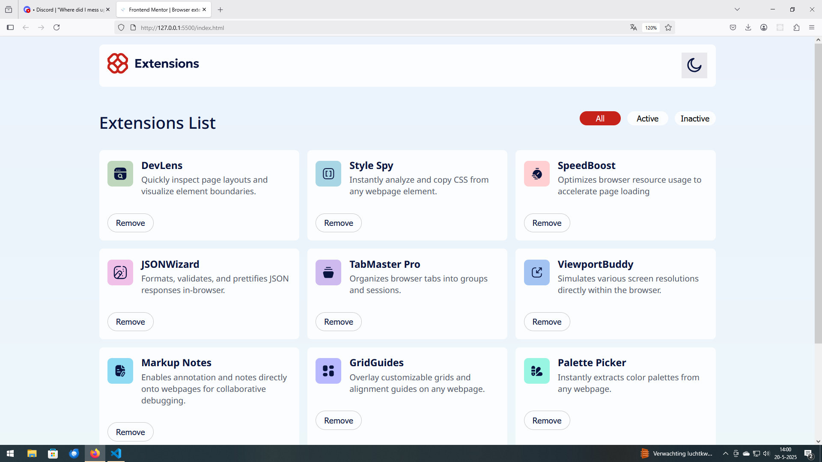
Task: Click the TabMaster Pro extension icon
Action: (328, 272)
